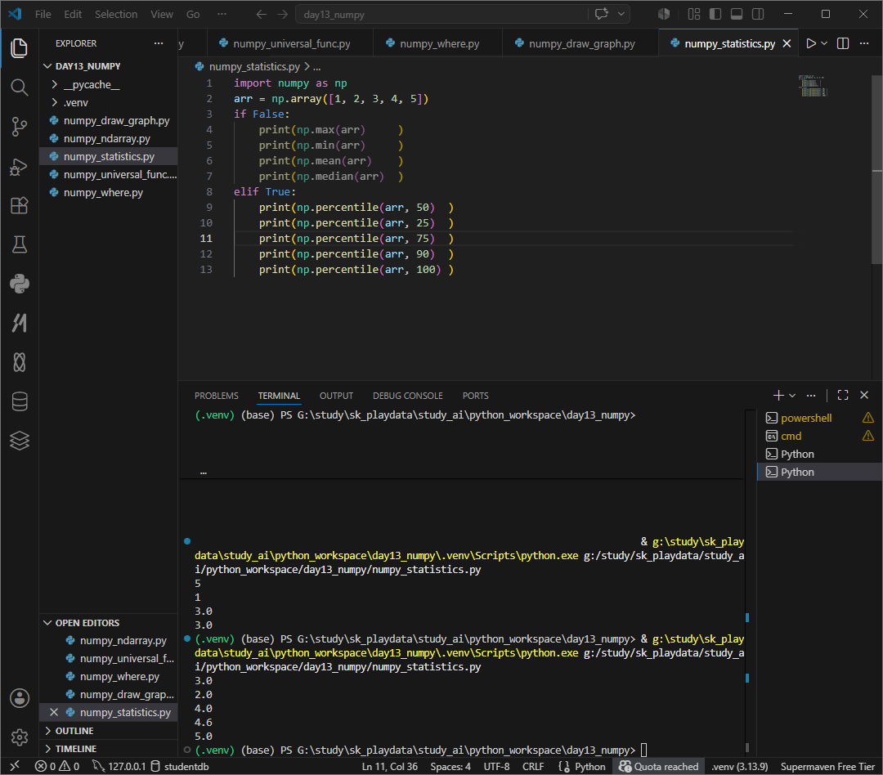Split the editor to the right

pyautogui.click(x=843, y=43)
